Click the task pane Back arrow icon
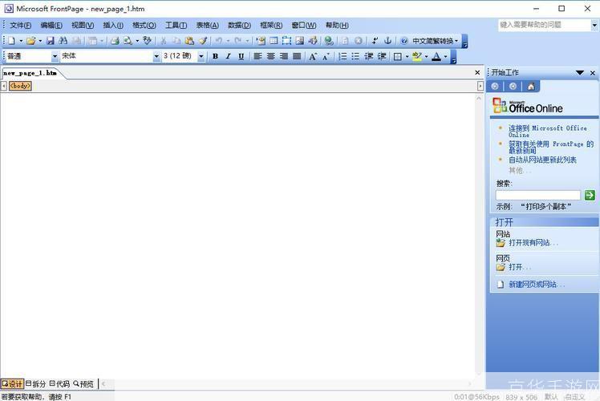600x401 pixels. point(495,87)
